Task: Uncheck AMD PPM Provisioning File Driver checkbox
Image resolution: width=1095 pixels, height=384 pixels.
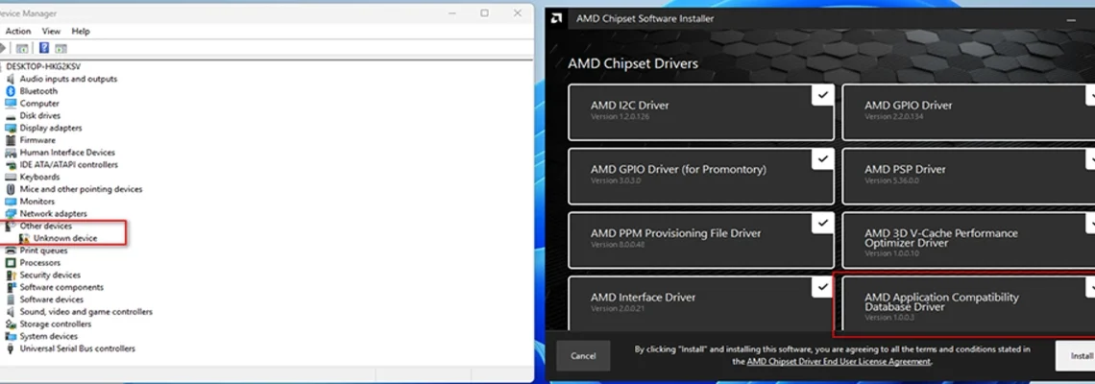Action: [823, 223]
